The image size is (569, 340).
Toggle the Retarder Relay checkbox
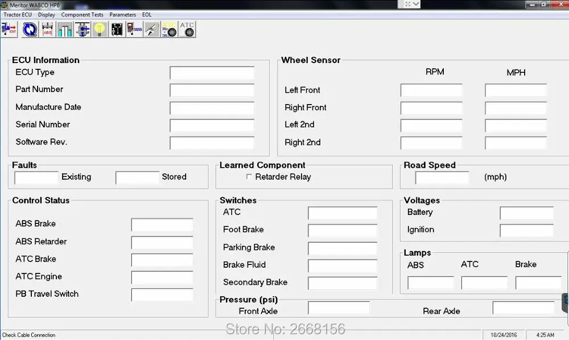(x=249, y=176)
